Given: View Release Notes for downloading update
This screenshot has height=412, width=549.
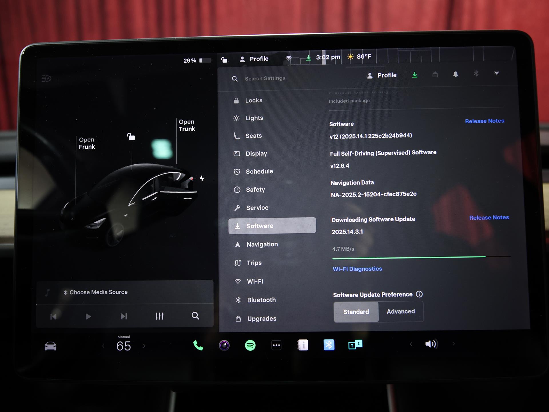Looking at the screenshot, I should (489, 218).
